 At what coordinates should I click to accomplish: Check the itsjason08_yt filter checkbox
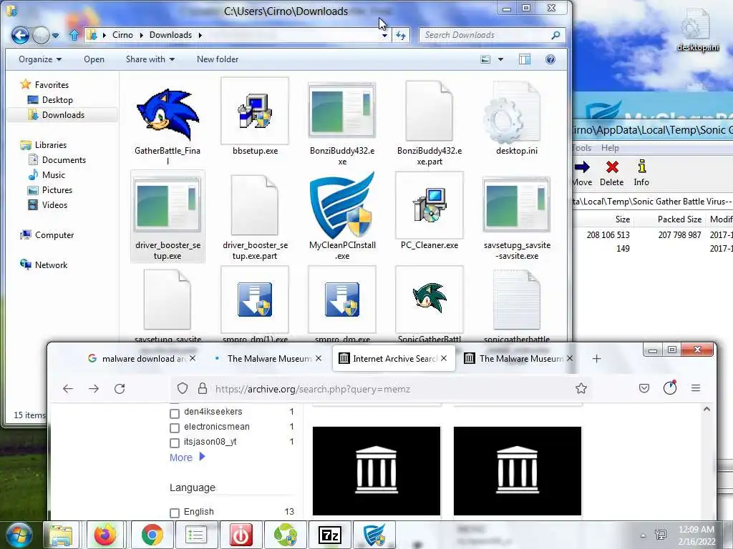click(x=175, y=442)
